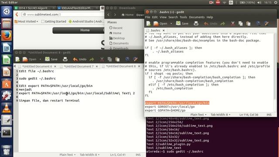The image size is (279, 157).
Task: Click New document icon in Untitled Document gedit
Action: (x=17, y=59)
